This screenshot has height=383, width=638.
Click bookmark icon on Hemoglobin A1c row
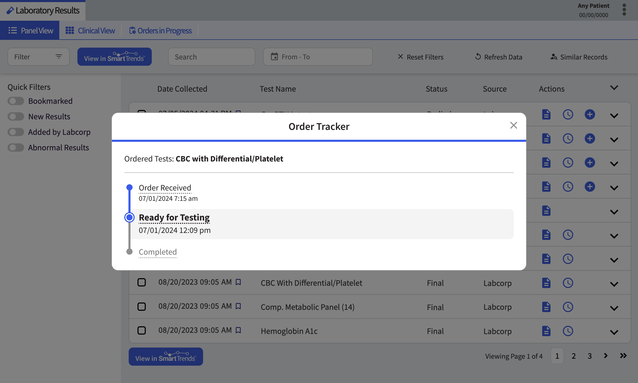point(238,330)
